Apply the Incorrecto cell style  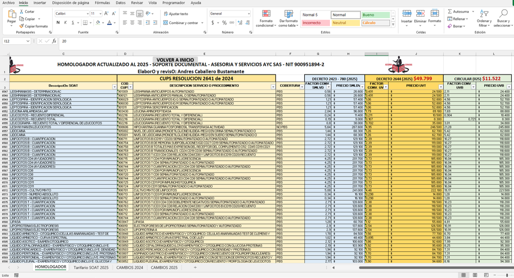point(315,23)
